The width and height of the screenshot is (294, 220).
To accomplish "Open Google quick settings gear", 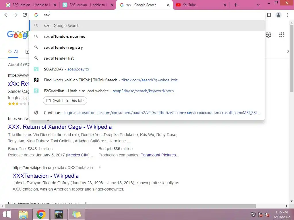I will click(x=268, y=35).
